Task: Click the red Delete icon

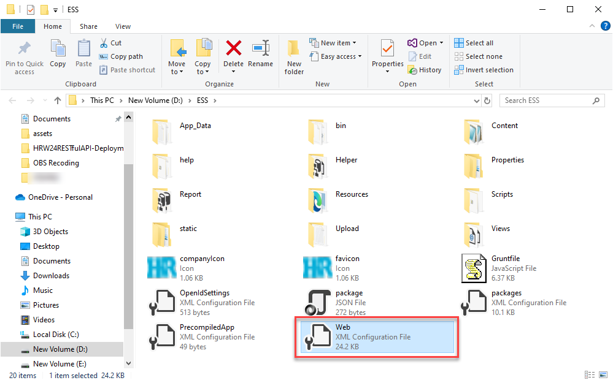Action: (x=233, y=50)
